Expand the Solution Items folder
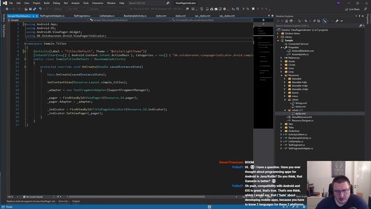Screen dimensions: 371x209 point(278,34)
